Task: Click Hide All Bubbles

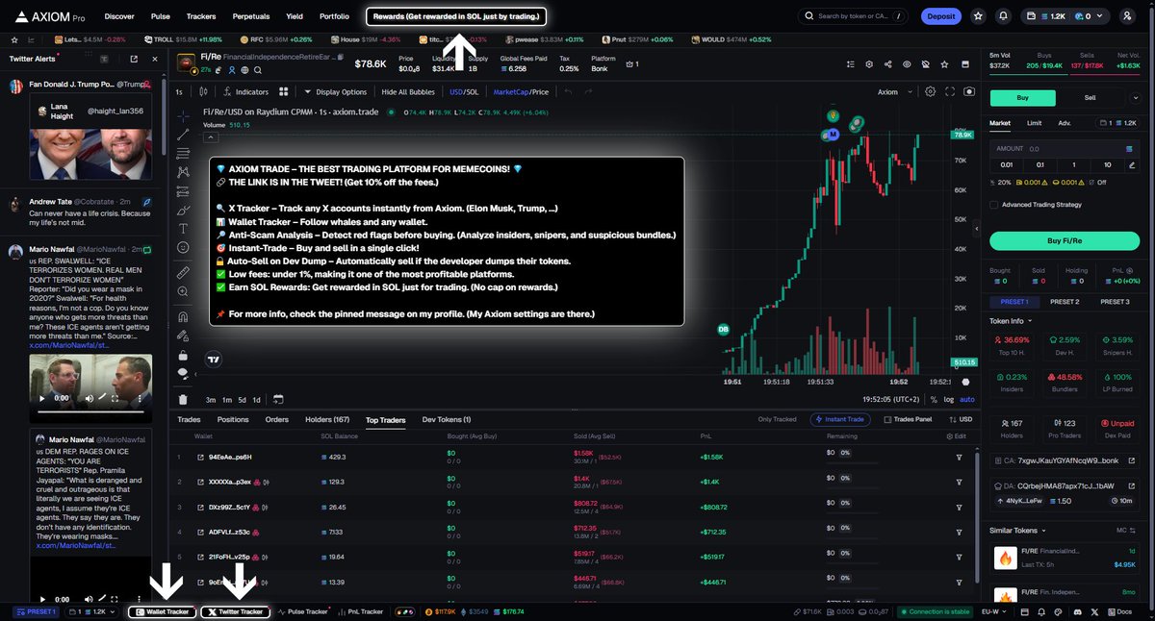Action: (x=408, y=92)
